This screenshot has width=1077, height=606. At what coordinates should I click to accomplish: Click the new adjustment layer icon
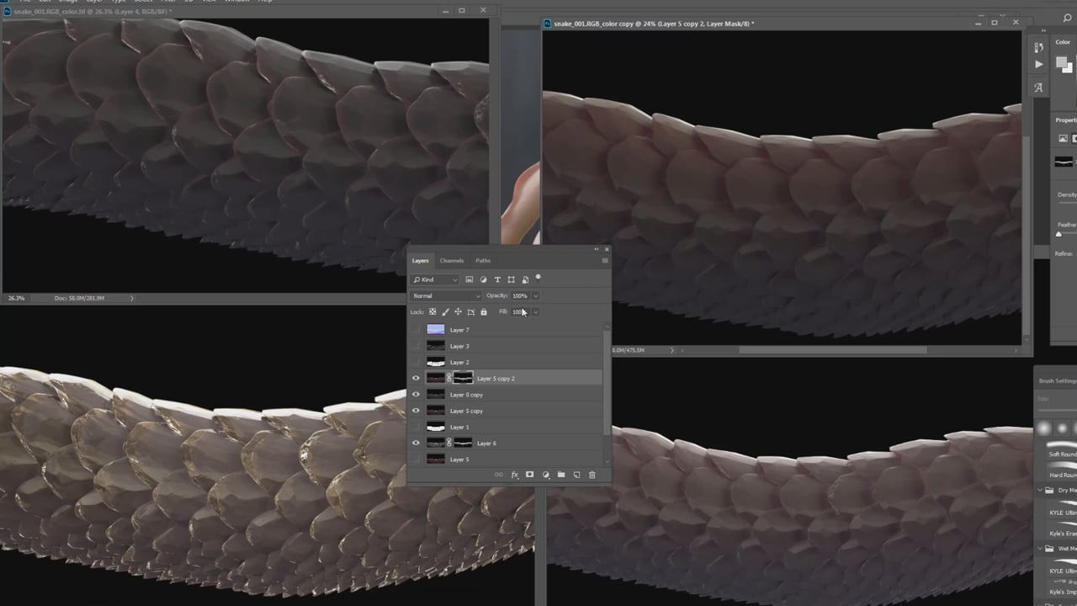click(x=545, y=475)
